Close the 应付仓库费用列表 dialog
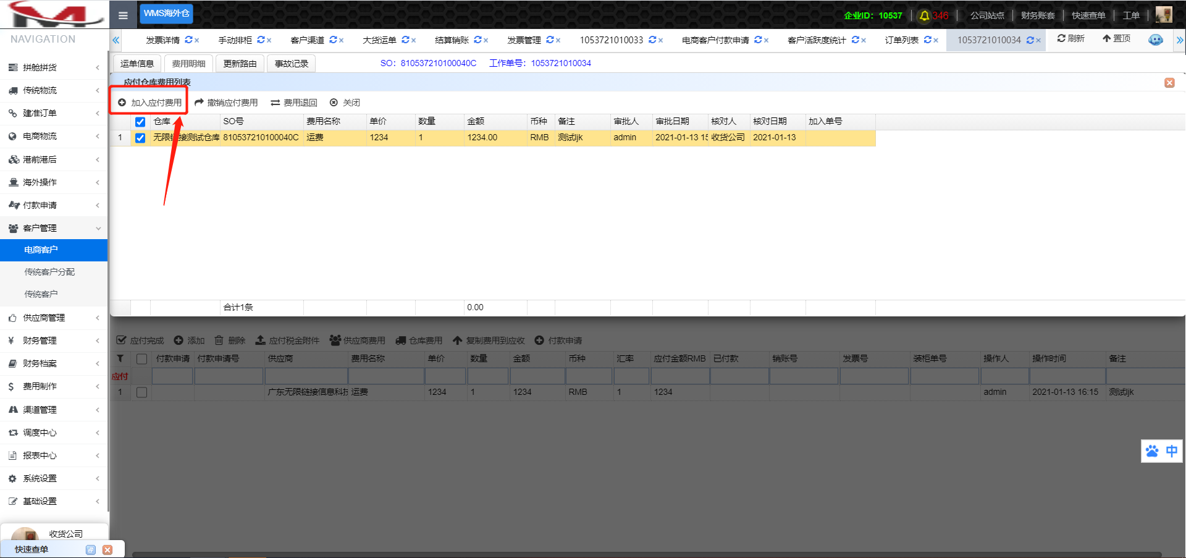The image size is (1186, 558). coord(1169,83)
